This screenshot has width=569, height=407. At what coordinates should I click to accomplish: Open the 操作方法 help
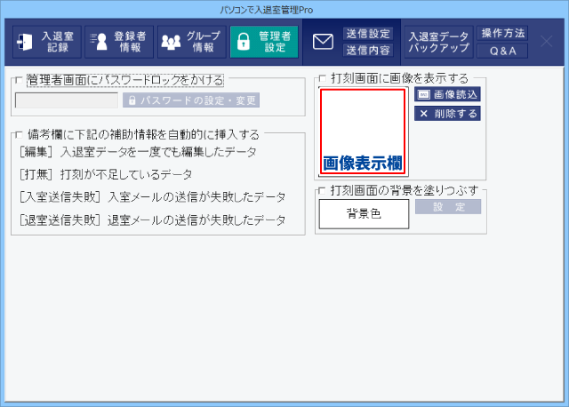point(502,34)
